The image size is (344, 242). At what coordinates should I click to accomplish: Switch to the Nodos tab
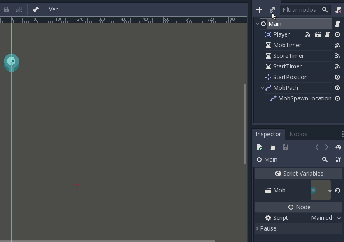[298, 134]
